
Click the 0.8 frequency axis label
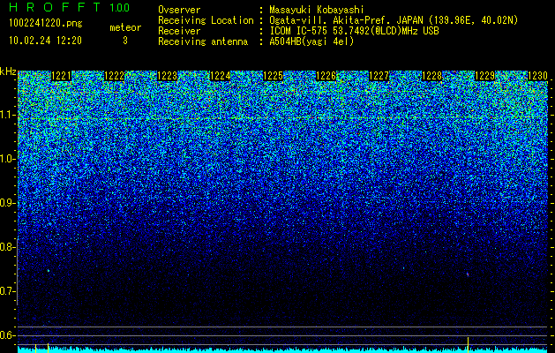[7, 247]
